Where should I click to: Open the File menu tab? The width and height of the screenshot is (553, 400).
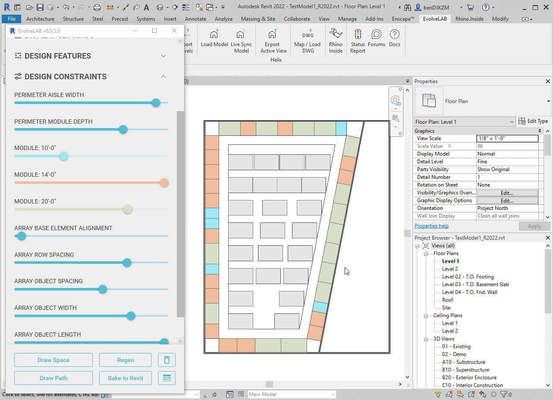tap(12, 19)
